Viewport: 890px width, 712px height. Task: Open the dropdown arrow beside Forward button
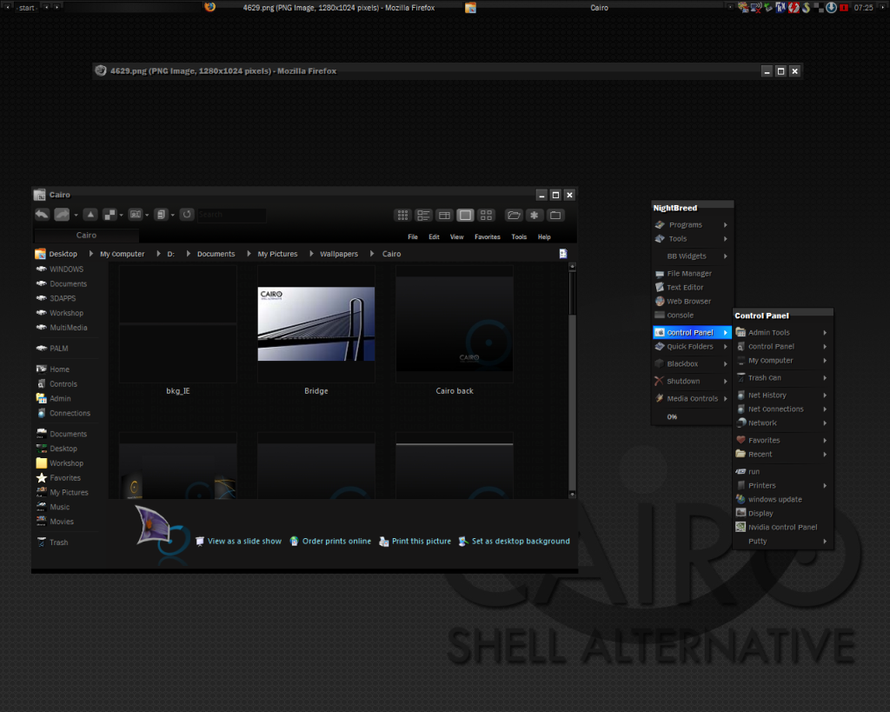76,216
